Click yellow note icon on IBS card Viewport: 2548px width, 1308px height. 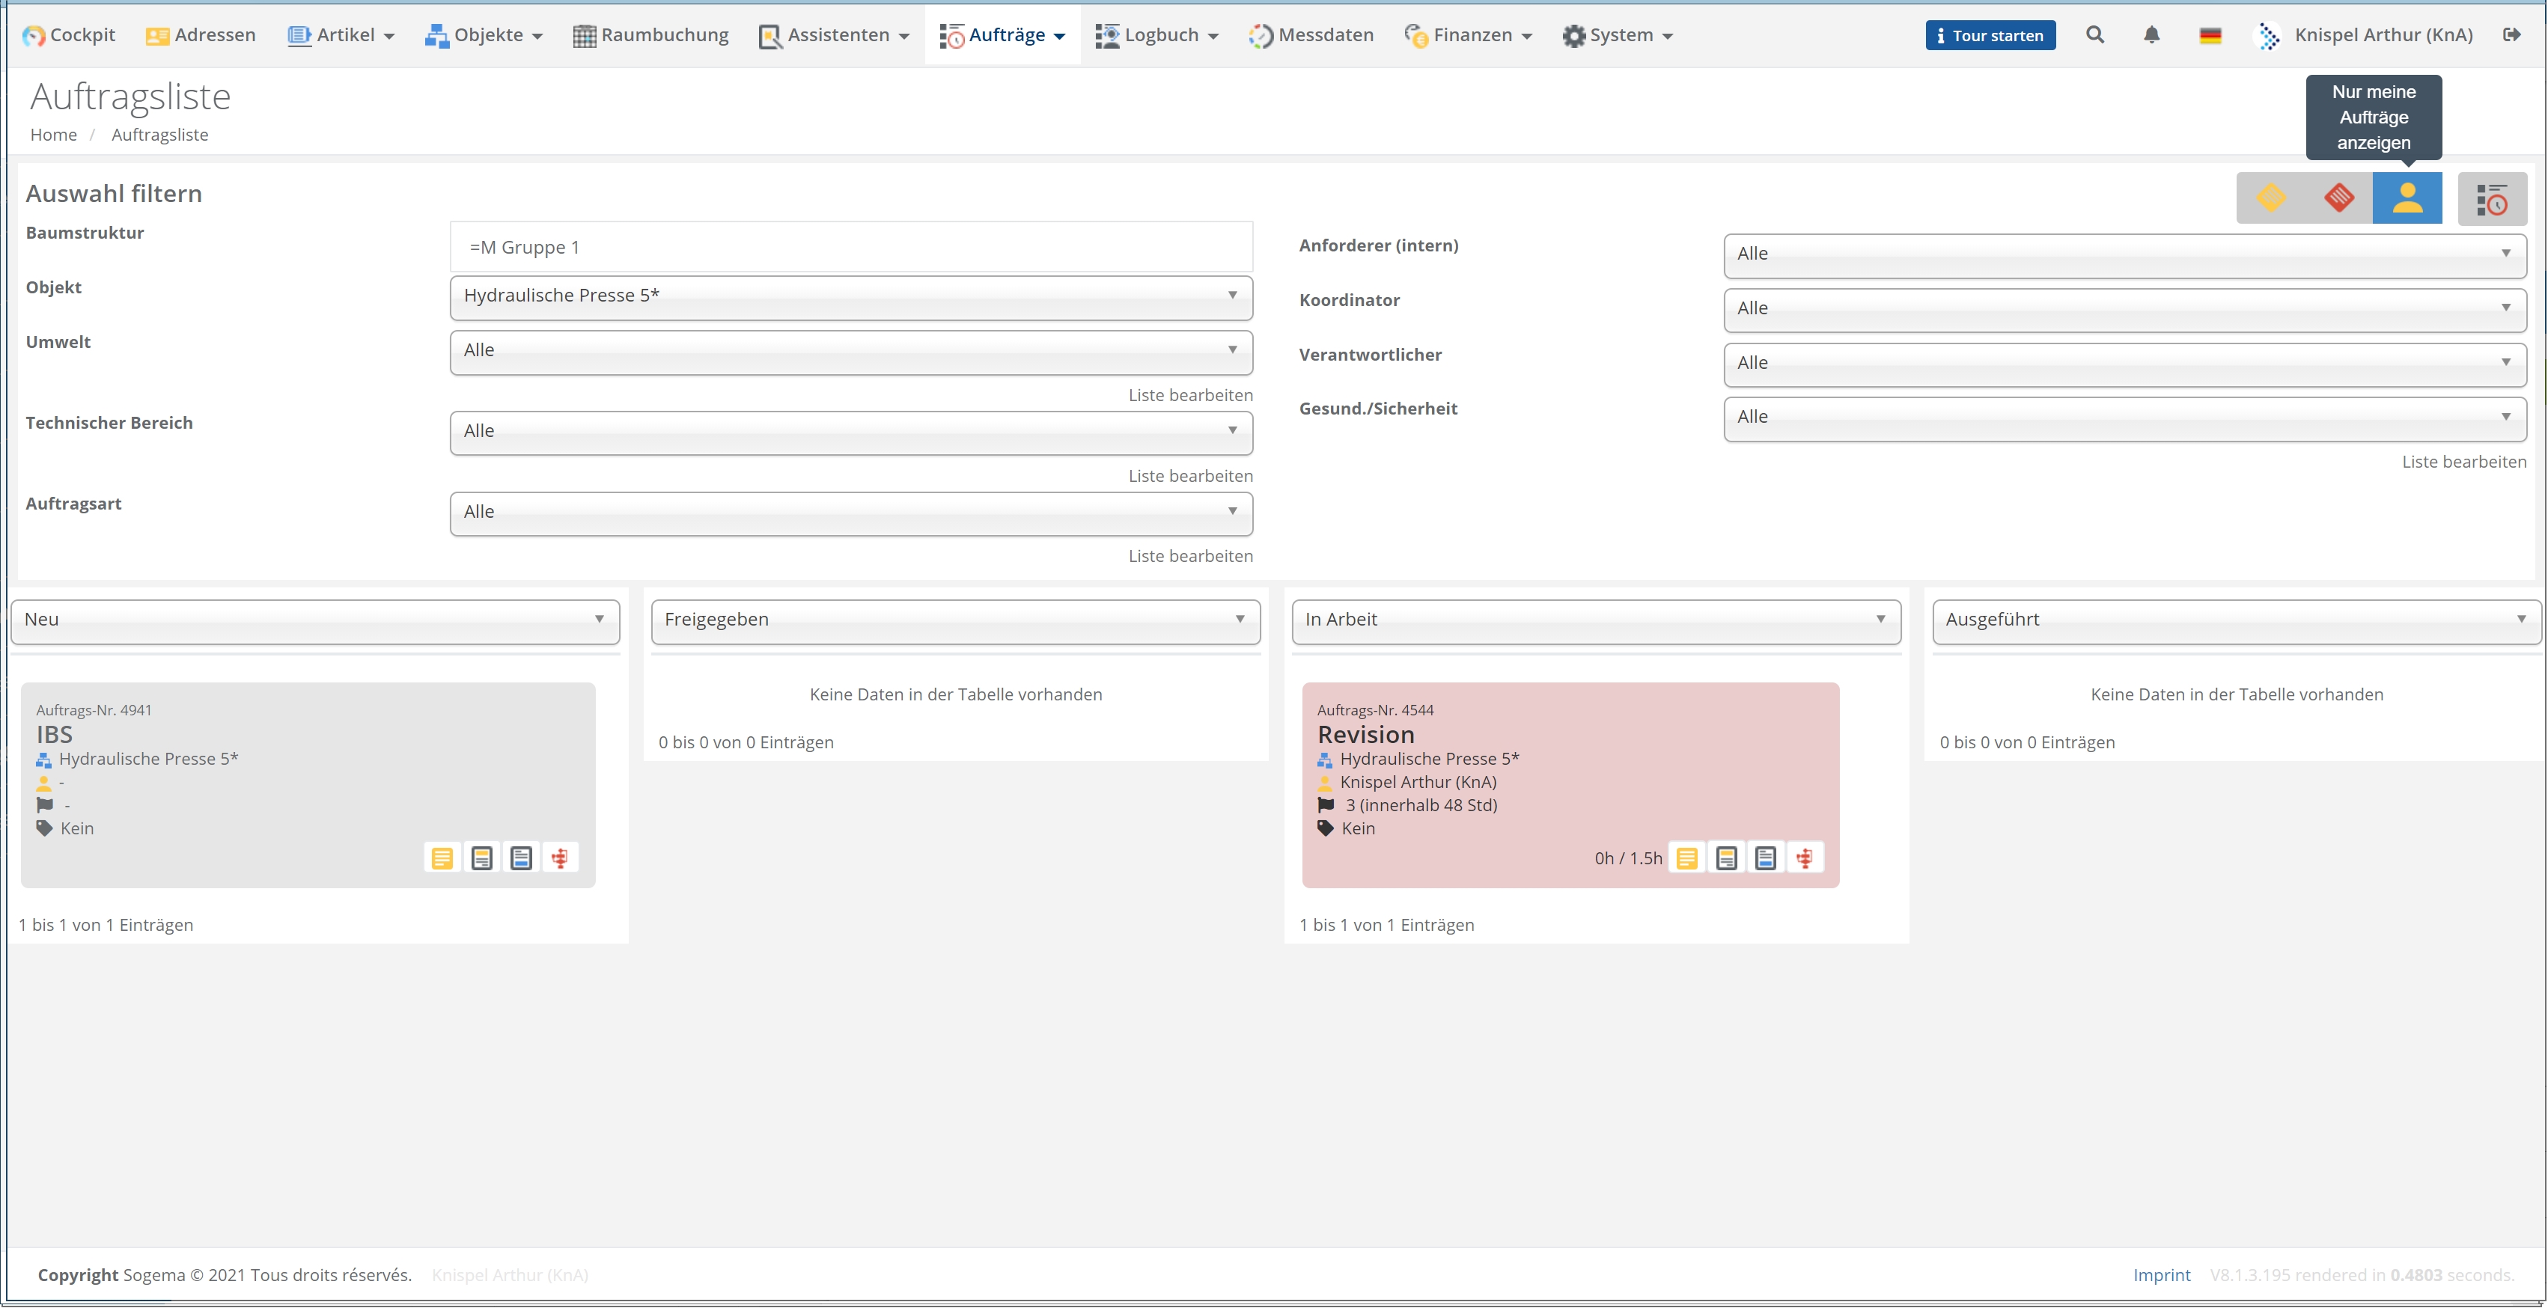pos(442,858)
